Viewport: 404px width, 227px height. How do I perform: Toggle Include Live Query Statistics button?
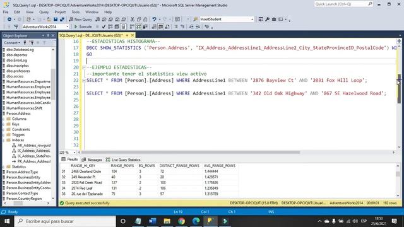[x=139, y=26]
